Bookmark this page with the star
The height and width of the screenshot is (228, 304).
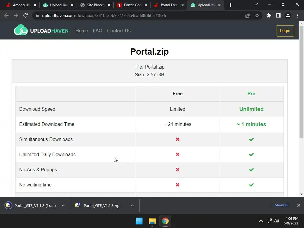coord(257,15)
